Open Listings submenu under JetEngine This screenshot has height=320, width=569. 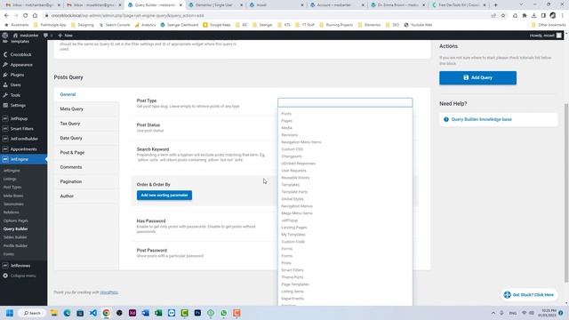click(x=10, y=179)
